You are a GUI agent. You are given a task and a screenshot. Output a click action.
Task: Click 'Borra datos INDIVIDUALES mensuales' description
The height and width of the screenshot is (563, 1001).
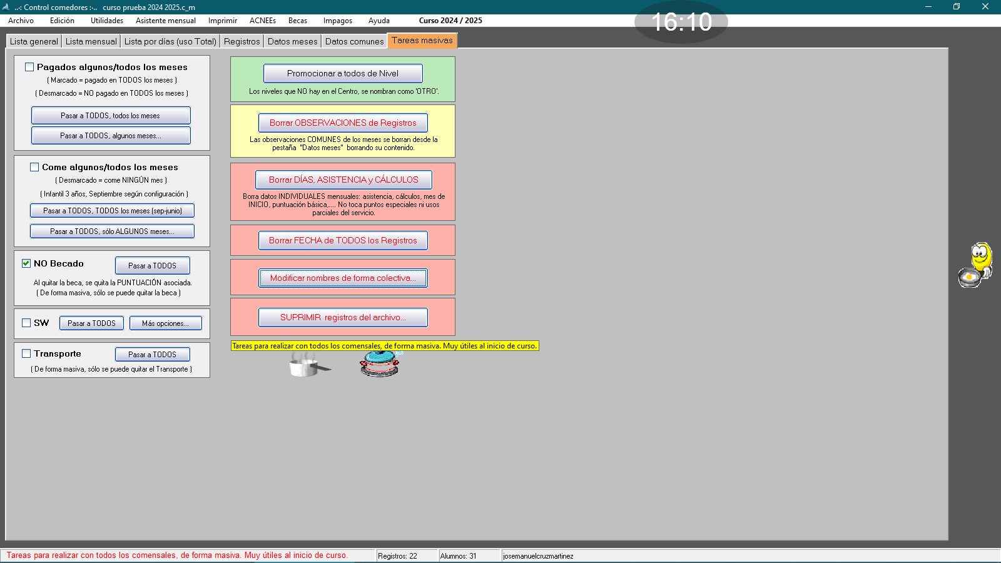[343, 205]
